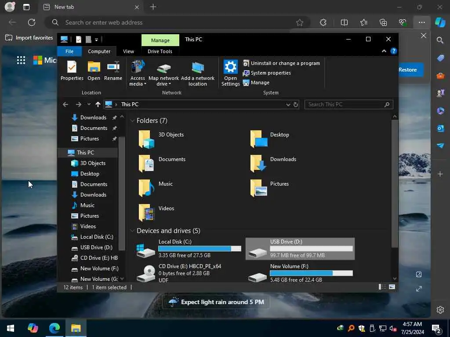The height and width of the screenshot is (337, 450).
Task: Open System properties
Action: (267, 73)
